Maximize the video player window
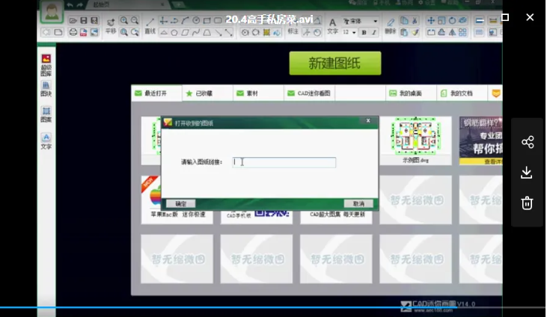This screenshot has height=317, width=550. 505,17
